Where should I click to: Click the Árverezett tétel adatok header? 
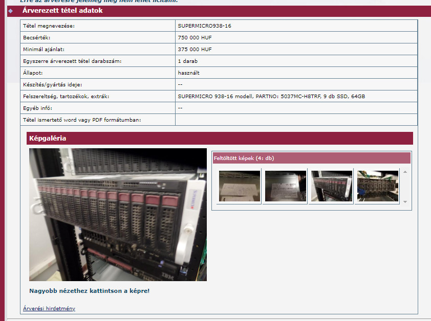point(62,11)
